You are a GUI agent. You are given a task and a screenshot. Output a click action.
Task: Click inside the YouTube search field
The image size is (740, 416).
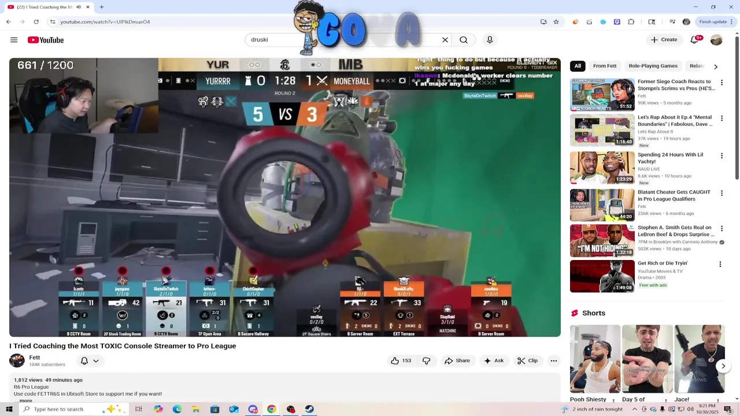[x=343, y=40]
